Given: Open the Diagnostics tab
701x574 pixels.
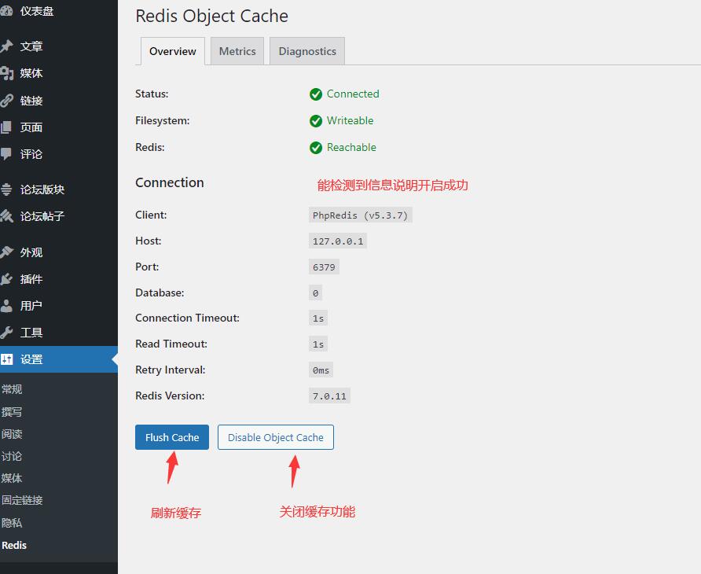Looking at the screenshot, I should pyautogui.click(x=307, y=51).
